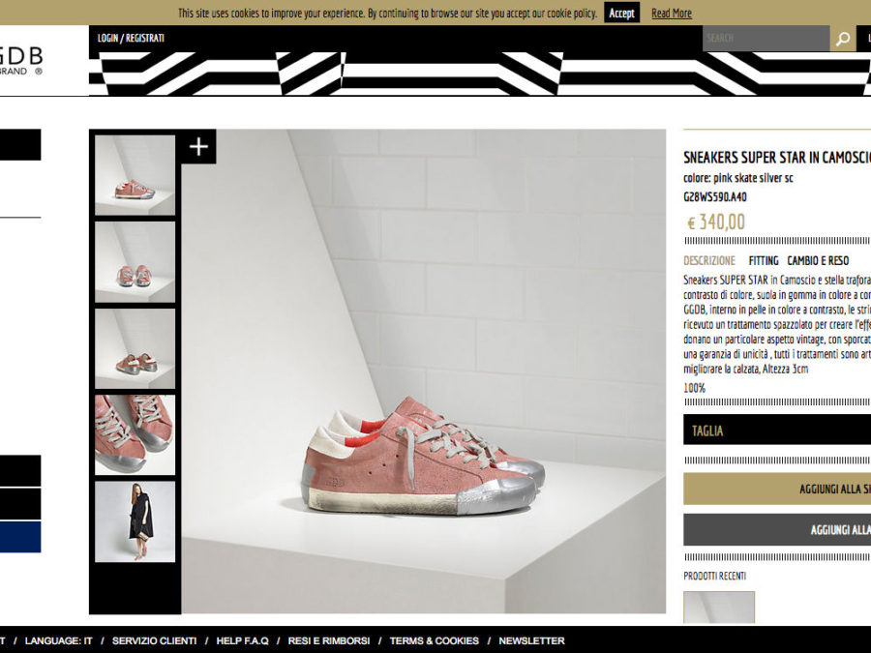871x653 pixels.
Task: Open the DESCRIZIONE tab
Action: tap(708, 260)
